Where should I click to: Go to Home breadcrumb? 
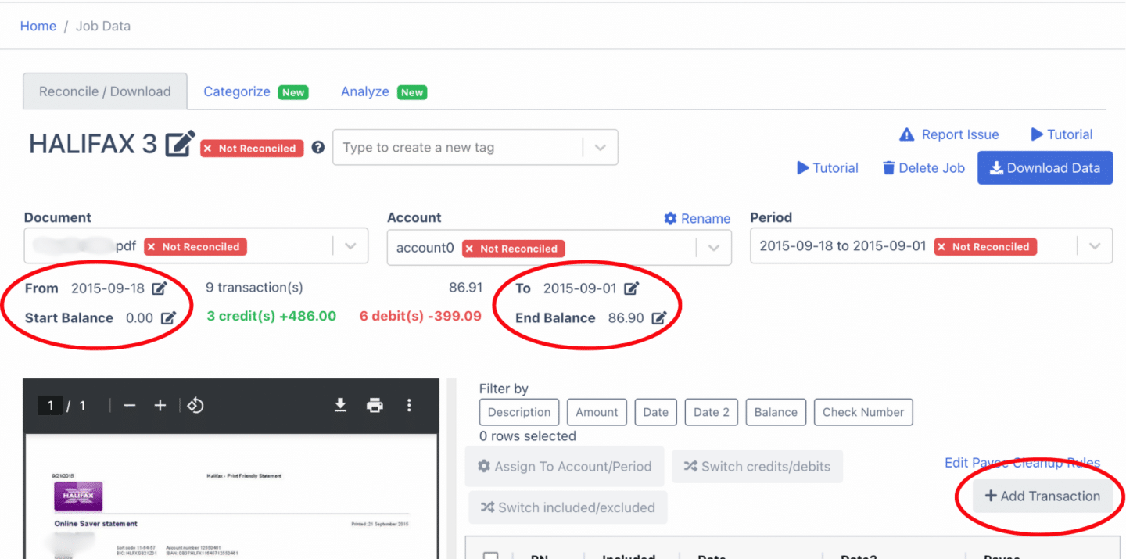click(x=38, y=26)
